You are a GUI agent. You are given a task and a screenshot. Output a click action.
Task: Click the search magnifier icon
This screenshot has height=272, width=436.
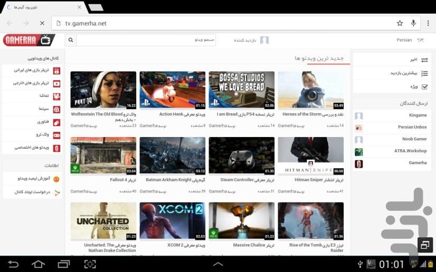[x=71, y=40]
